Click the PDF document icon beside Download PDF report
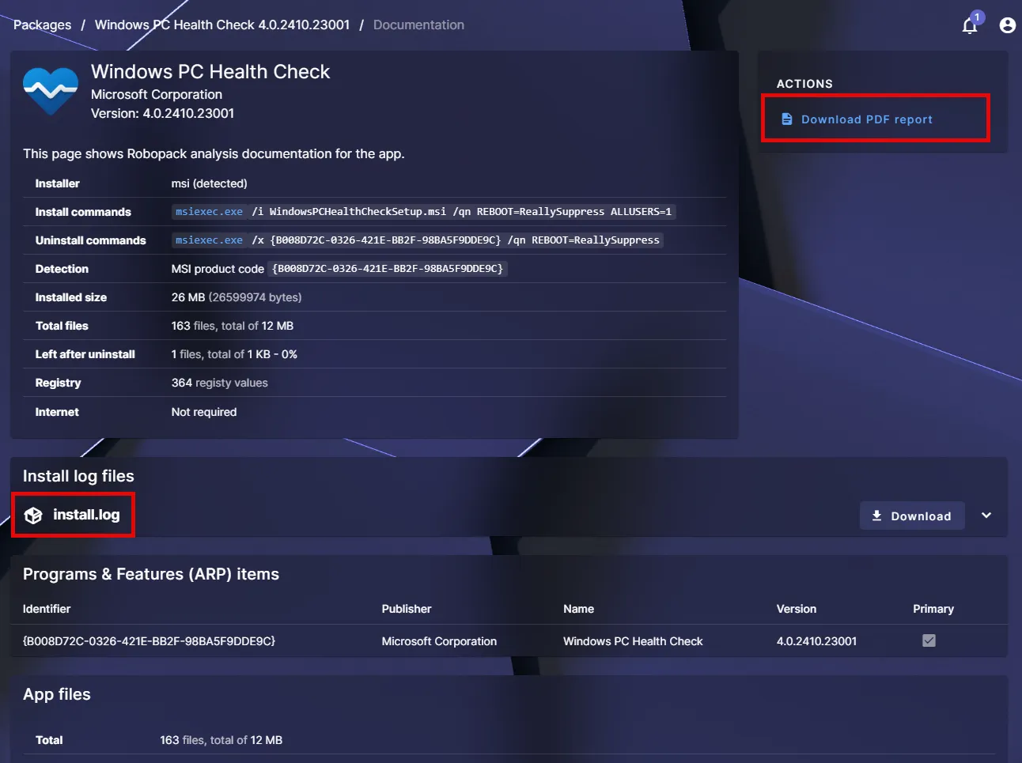 coord(787,119)
